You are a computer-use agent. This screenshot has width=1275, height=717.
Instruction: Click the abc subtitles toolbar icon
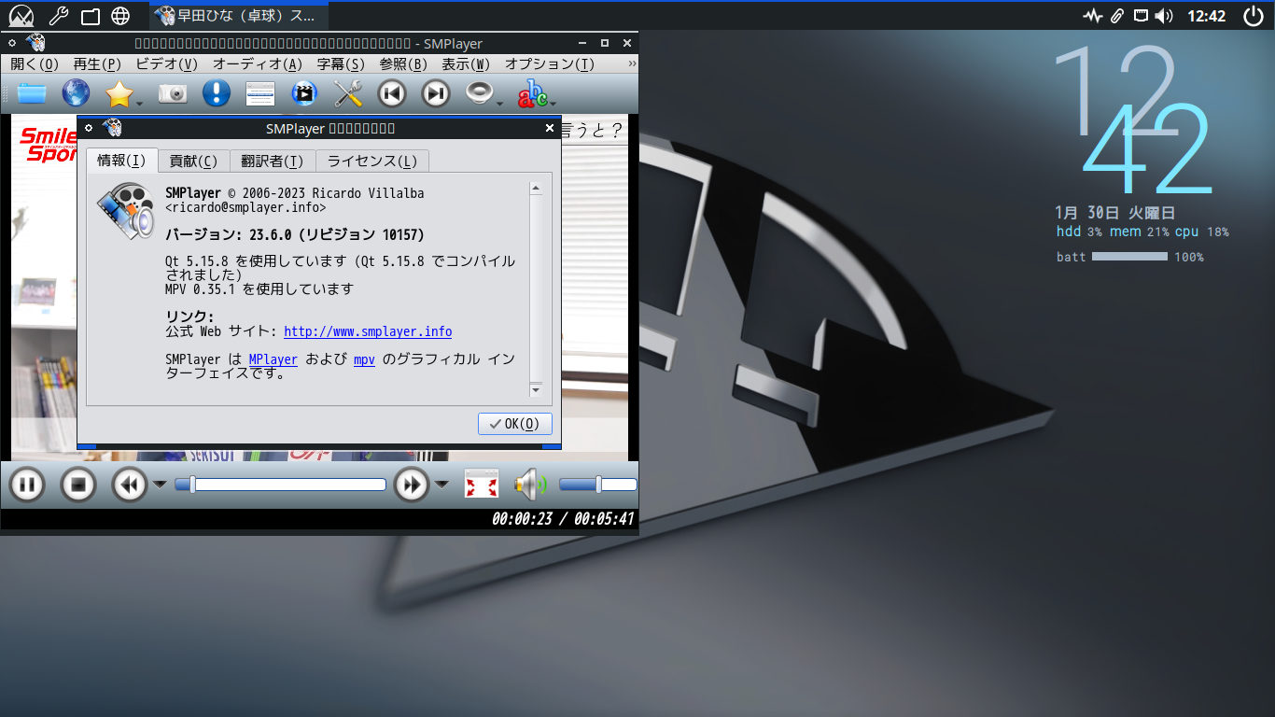(533, 93)
